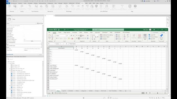Switch to the Families worksheet tab

pos(91,91)
